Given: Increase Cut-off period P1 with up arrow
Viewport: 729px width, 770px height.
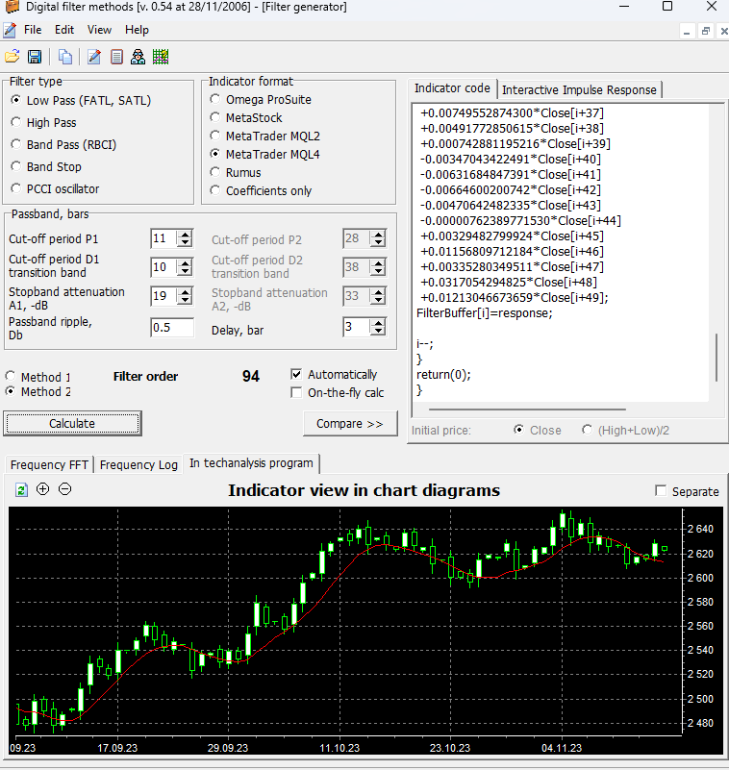Looking at the screenshot, I should (x=187, y=234).
